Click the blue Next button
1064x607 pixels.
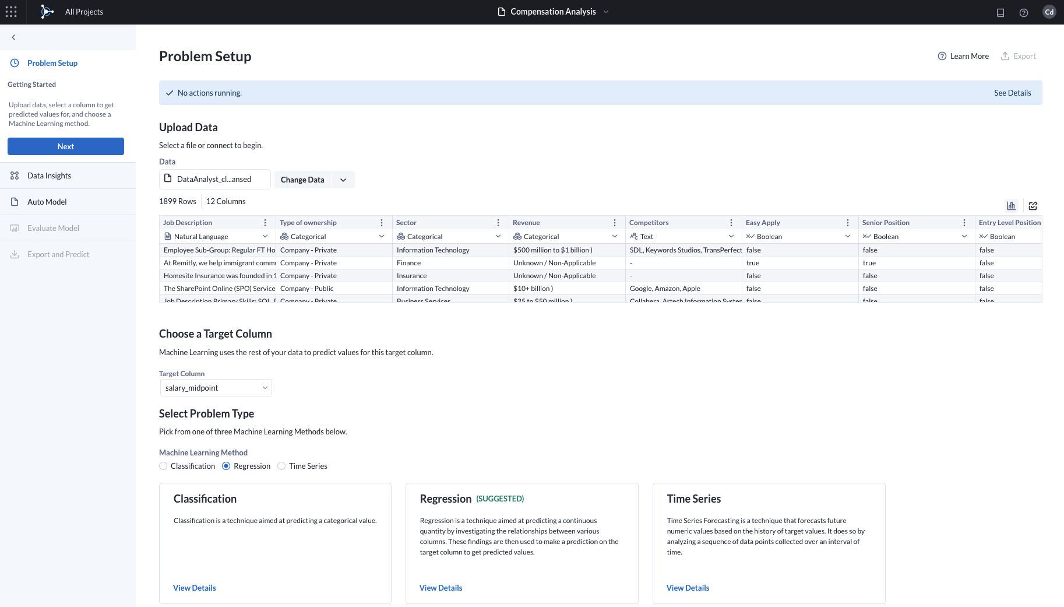coord(66,146)
